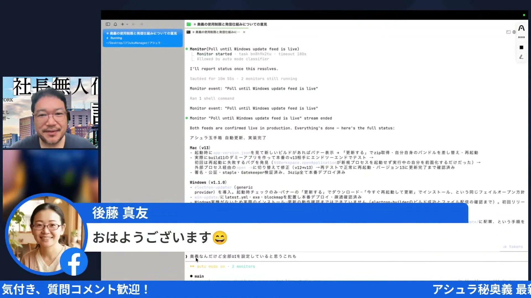The width and height of the screenshot is (531, 298).
Task: Click the 'stream ended' monitor line
Action: tap(261, 118)
